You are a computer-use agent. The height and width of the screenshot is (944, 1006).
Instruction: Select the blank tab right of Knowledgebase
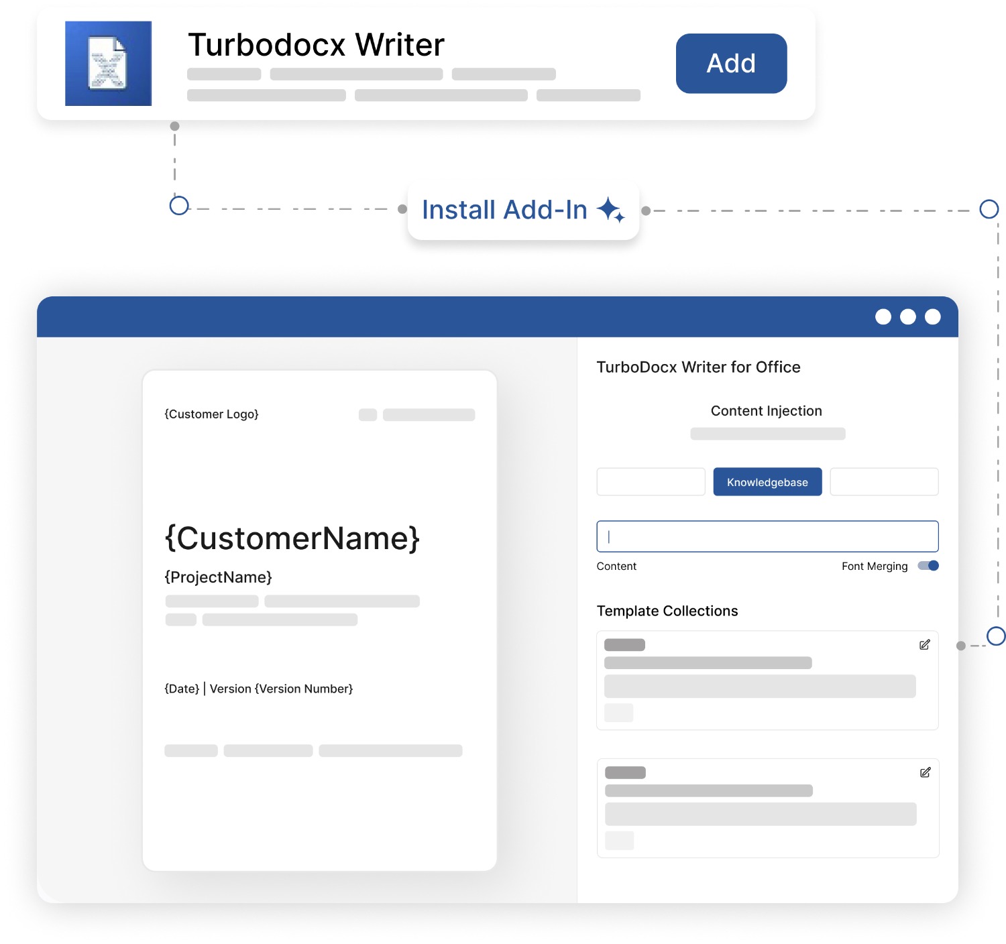click(x=884, y=482)
